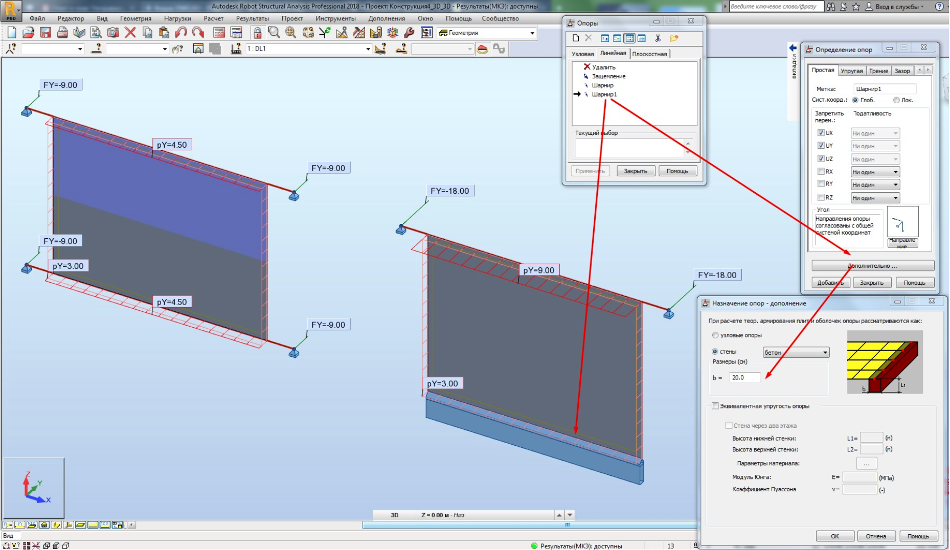
Task: Open the calculator icon in toolbar
Action: [219, 33]
